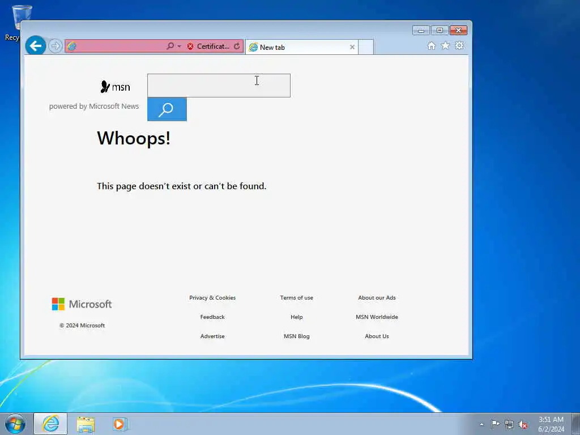This screenshot has width=580, height=435.
Task: Open the Certificate error notice
Action: pos(213,46)
